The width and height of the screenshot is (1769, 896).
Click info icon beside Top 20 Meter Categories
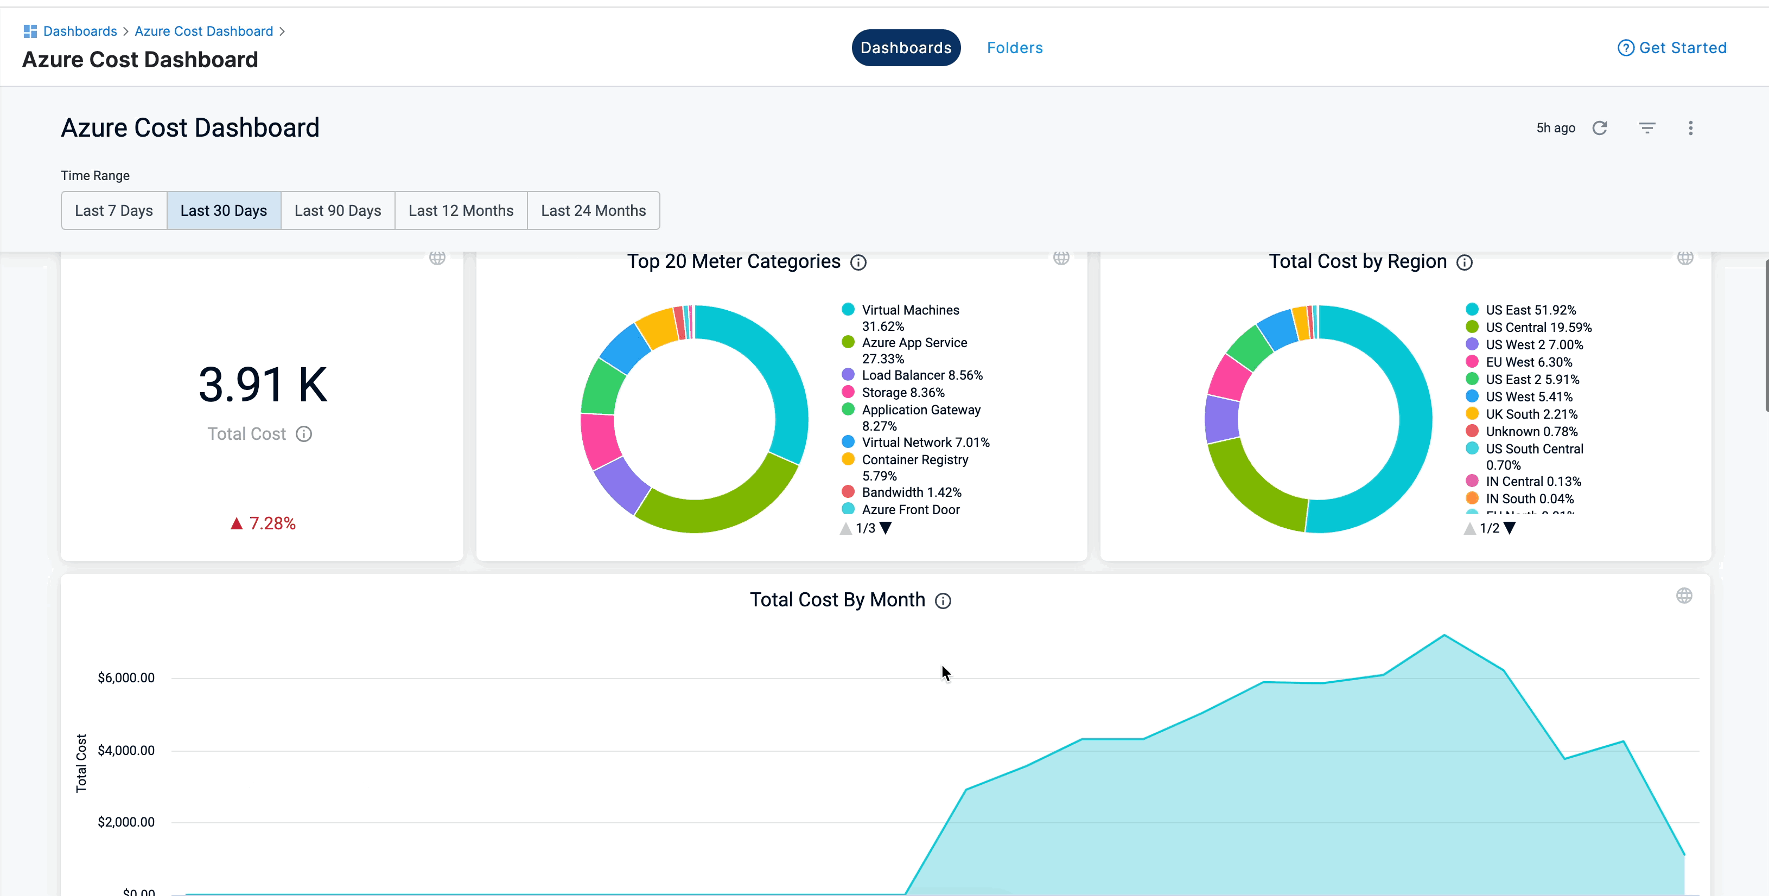858,263
